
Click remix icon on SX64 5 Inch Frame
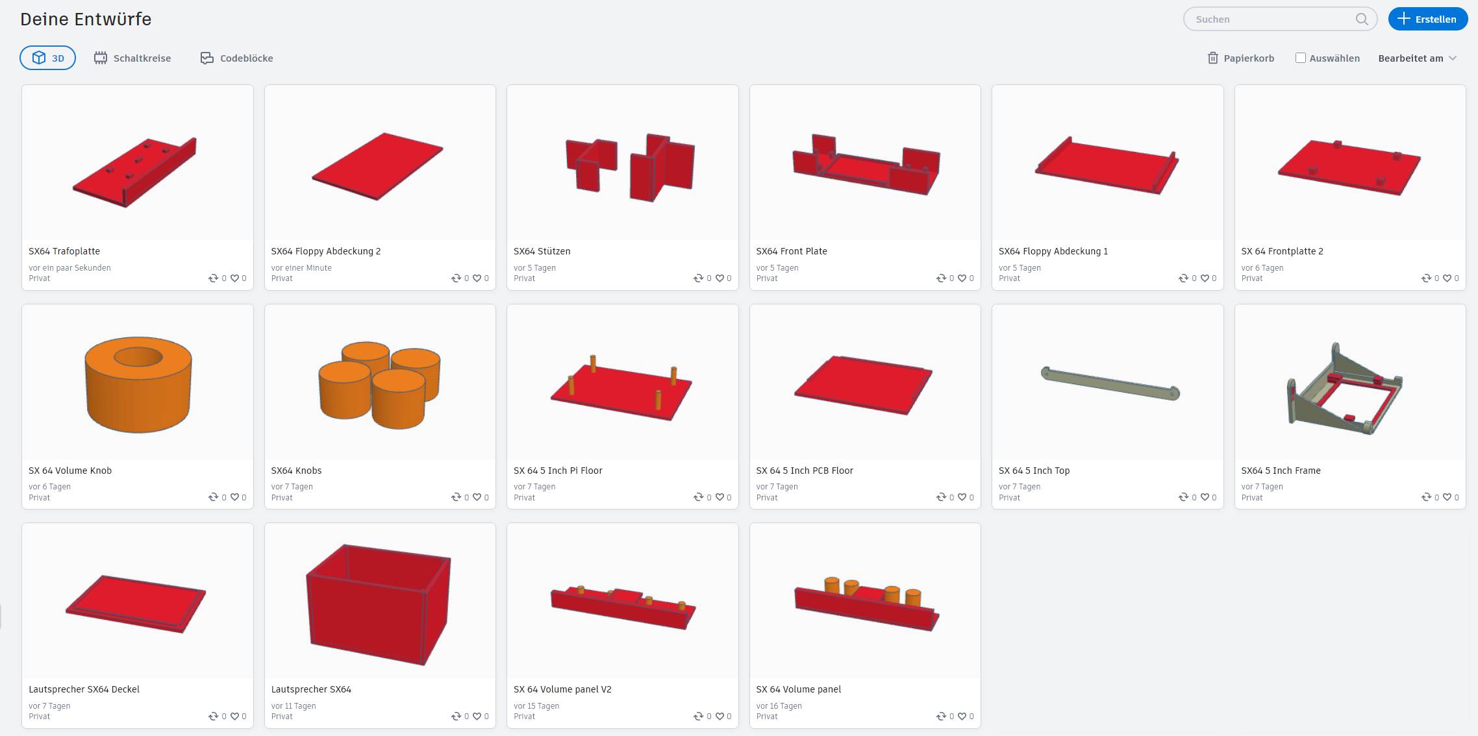[x=1426, y=498]
